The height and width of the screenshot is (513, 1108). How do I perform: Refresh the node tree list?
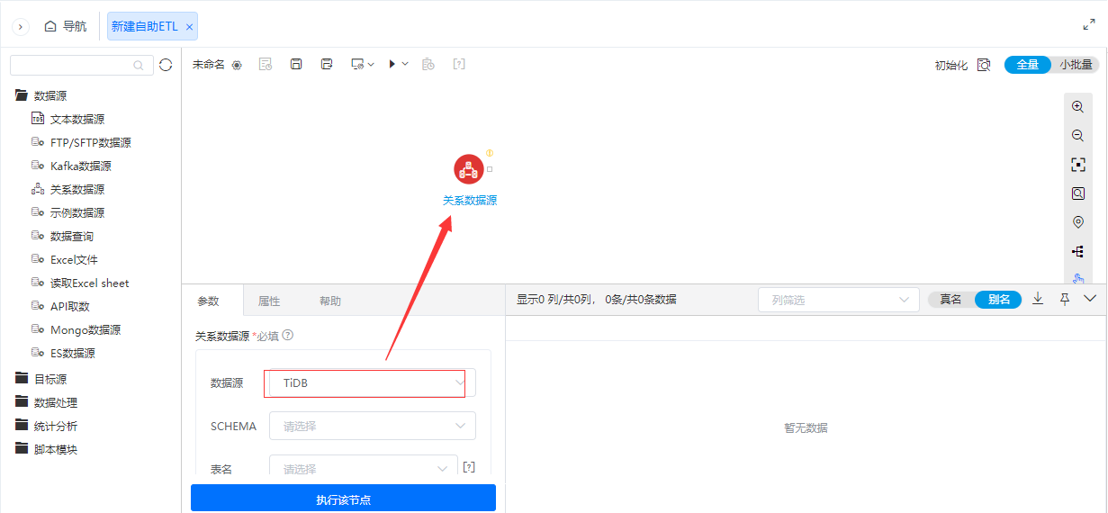pyautogui.click(x=165, y=65)
